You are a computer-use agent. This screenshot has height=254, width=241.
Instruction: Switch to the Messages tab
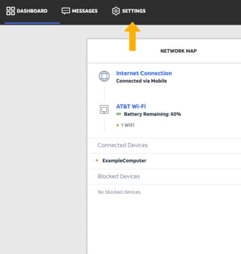[x=80, y=11]
